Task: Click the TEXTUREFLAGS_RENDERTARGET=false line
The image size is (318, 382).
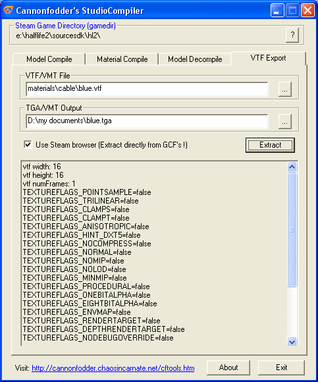Action: 92,321
